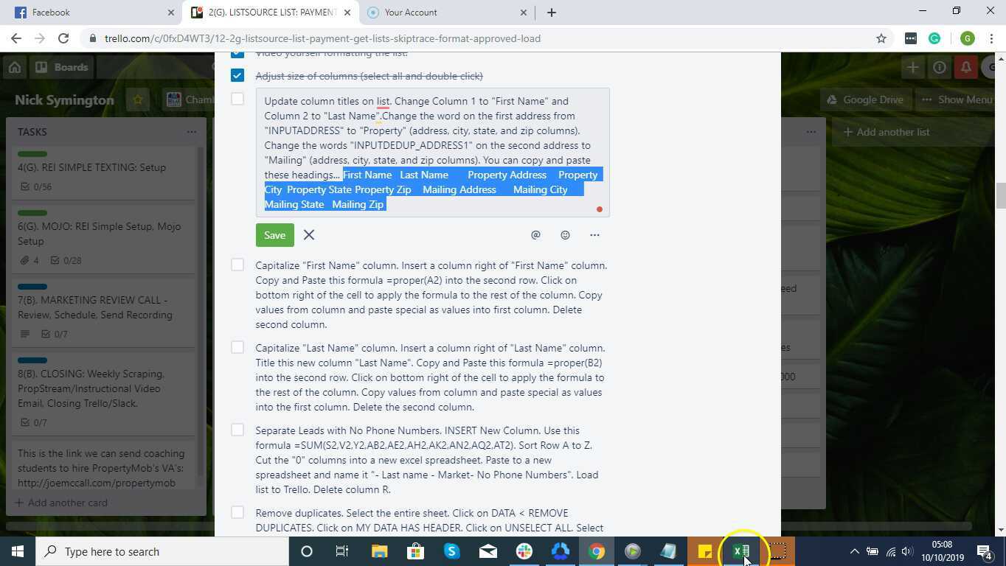This screenshot has height=566, width=1006.
Task: Bookmark this page with star icon
Action: 881,38
